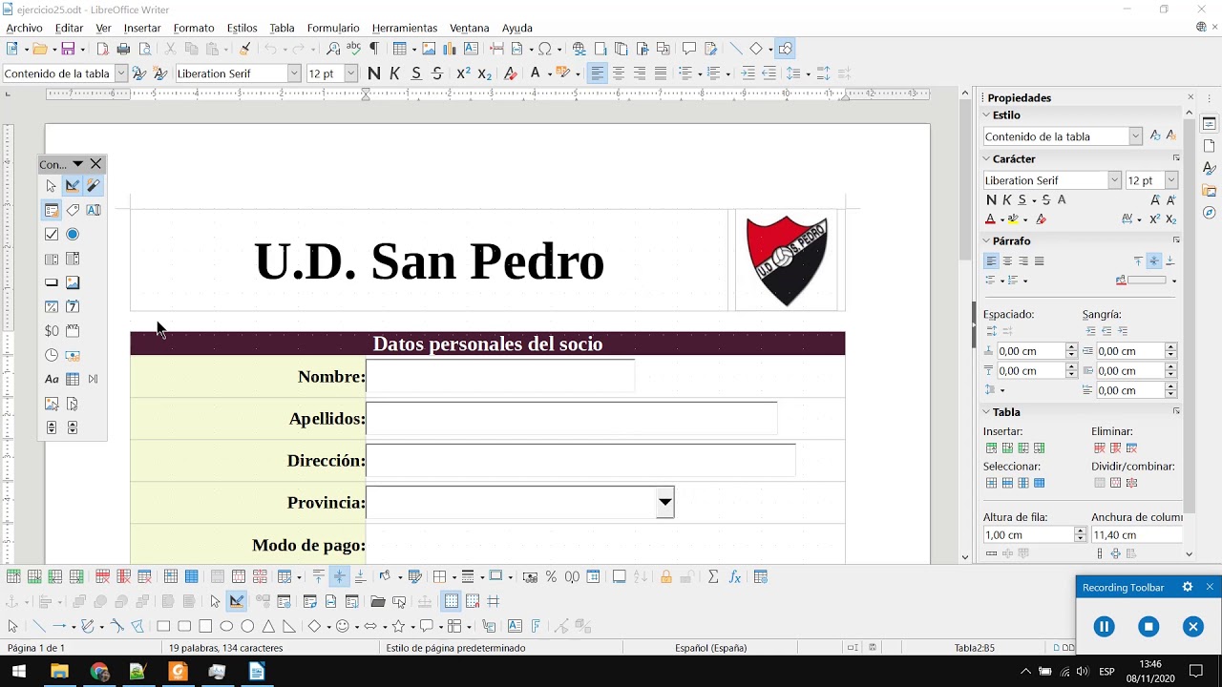Image resolution: width=1222 pixels, height=687 pixels.
Task: Select the Ellipse drawing tool
Action: click(226, 626)
